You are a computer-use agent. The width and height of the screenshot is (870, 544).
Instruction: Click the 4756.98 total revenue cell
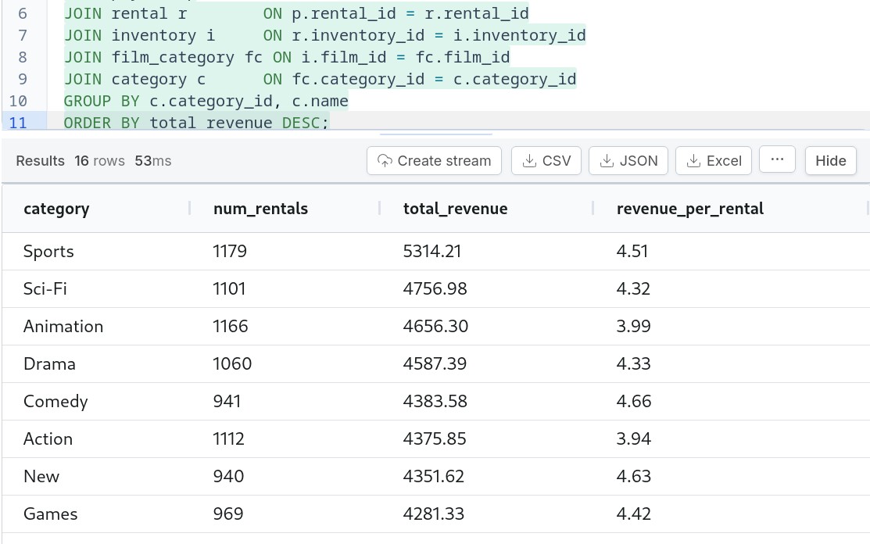tap(435, 289)
